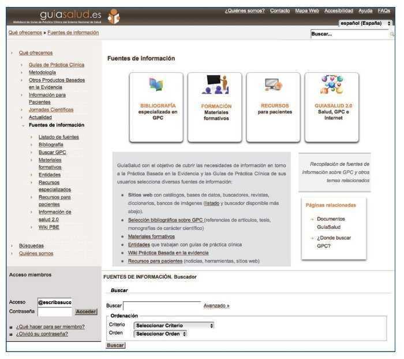This screenshot has height=359, width=404.
Task: Click the guiasalud.es logo icon
Action: [114, 16]
